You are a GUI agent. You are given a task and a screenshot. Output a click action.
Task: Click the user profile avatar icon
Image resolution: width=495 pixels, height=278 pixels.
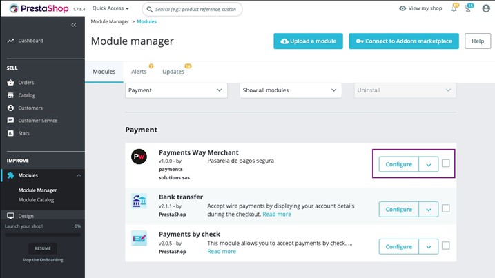coord(485,8)
